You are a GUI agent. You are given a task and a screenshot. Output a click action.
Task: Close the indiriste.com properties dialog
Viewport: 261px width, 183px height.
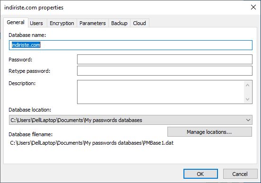pyautogui.click(x=253, y=7)
